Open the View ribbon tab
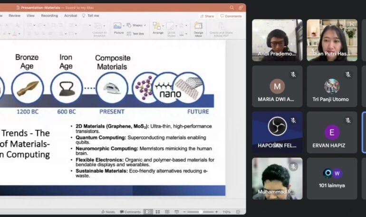This screenshot has width=366, height=217. click(30, 16)
